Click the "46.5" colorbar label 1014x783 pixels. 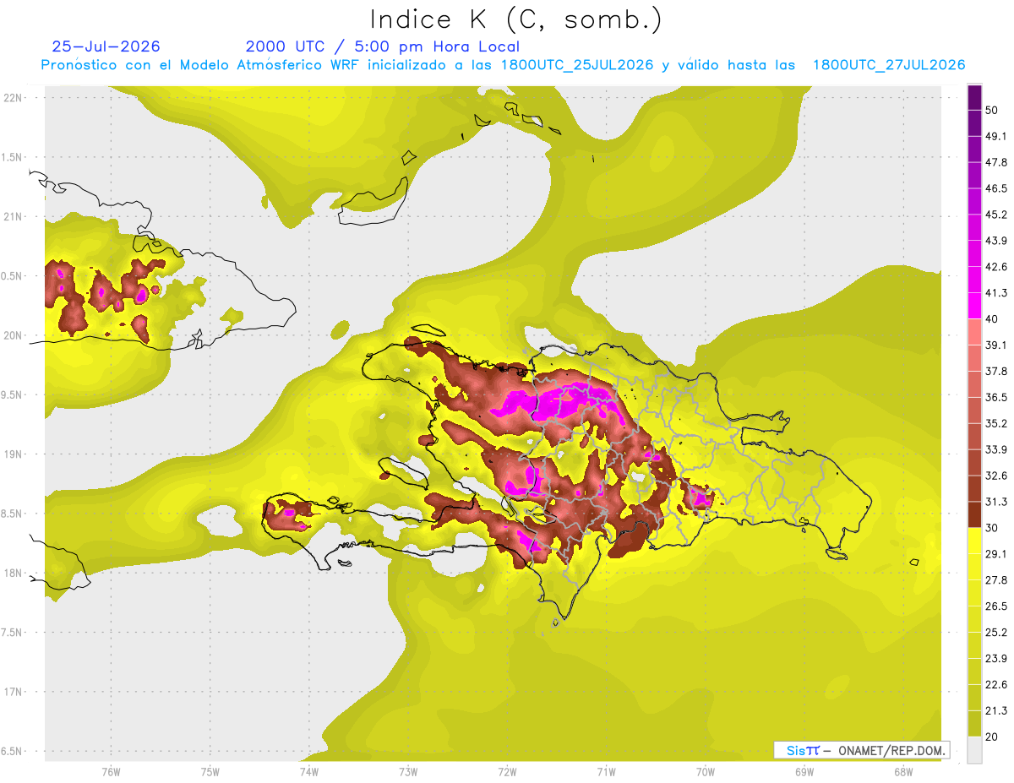tap(996, 188)
